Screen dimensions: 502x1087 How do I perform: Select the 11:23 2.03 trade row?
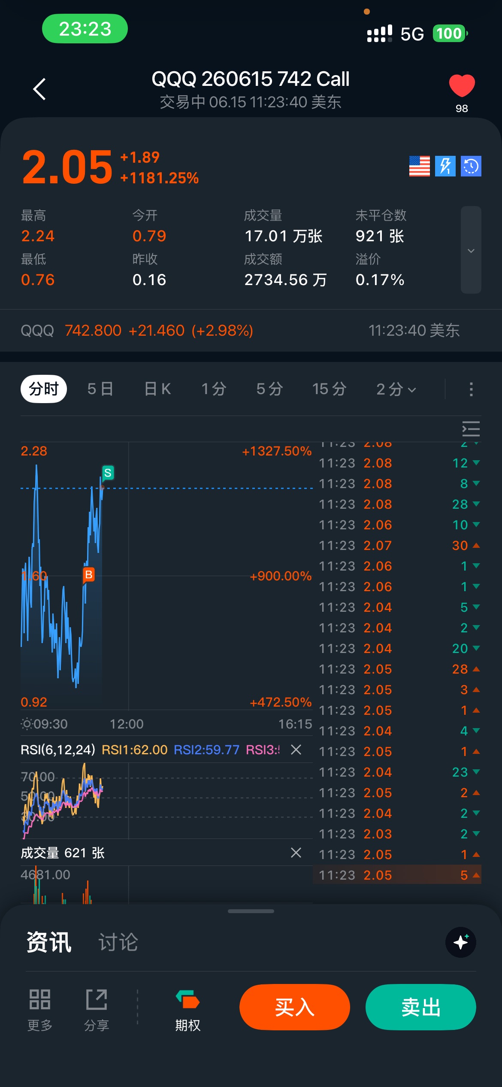[399, 834]
